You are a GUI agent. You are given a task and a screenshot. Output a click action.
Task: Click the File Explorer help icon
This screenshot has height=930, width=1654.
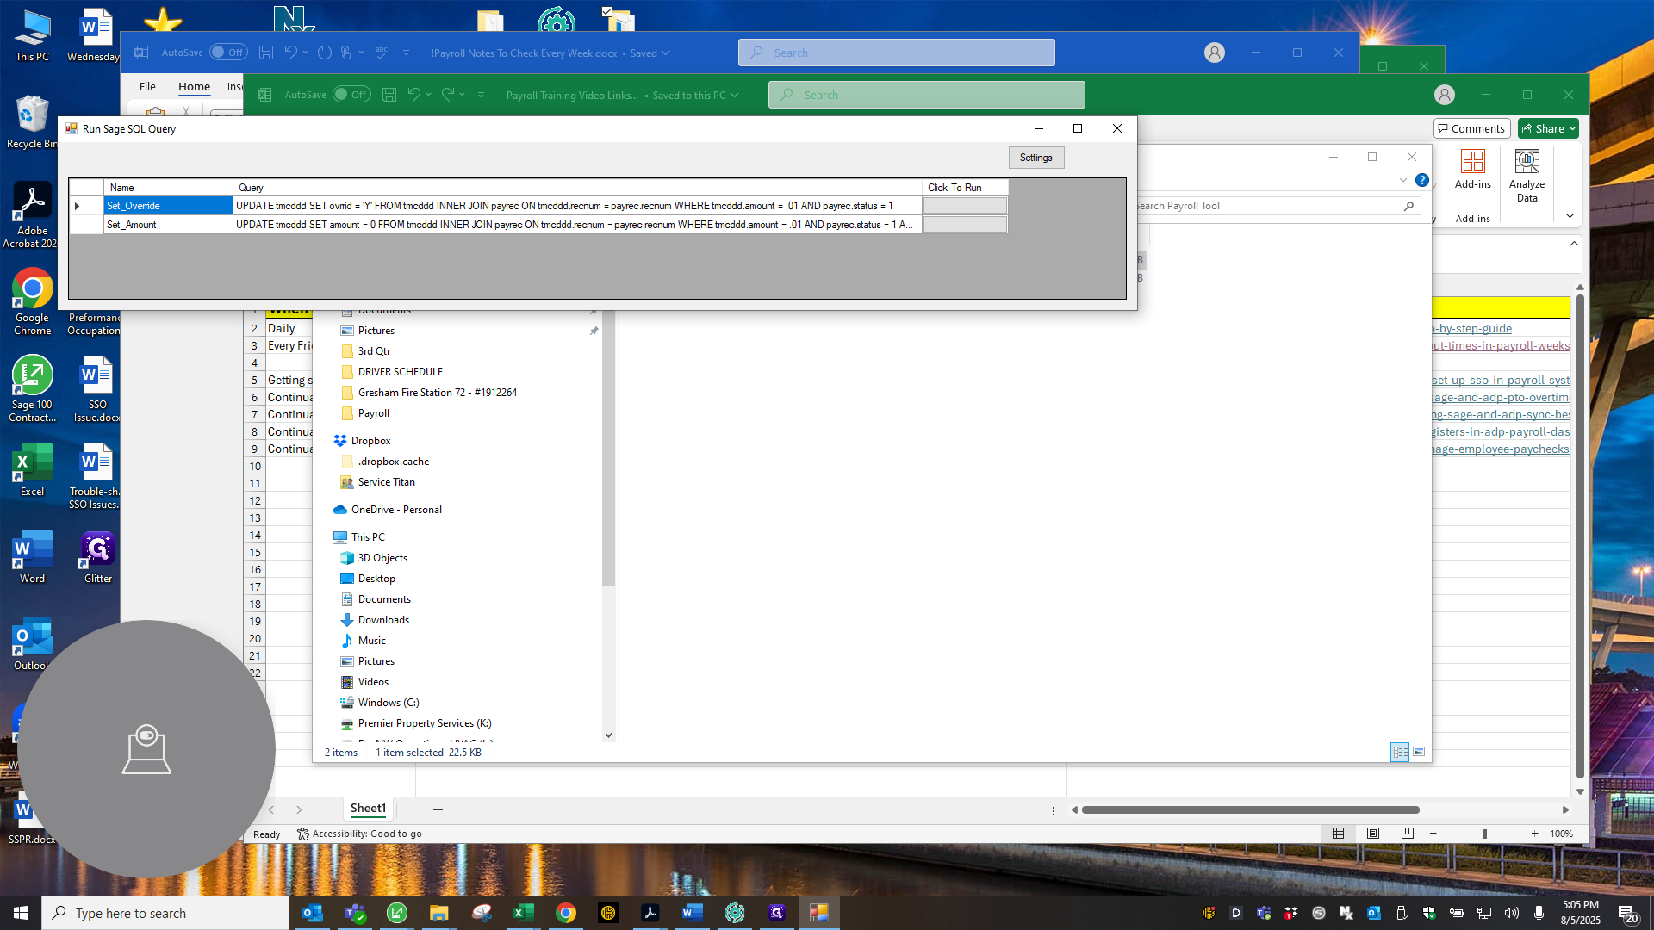pyautogui.click(x=1422, y=180)
